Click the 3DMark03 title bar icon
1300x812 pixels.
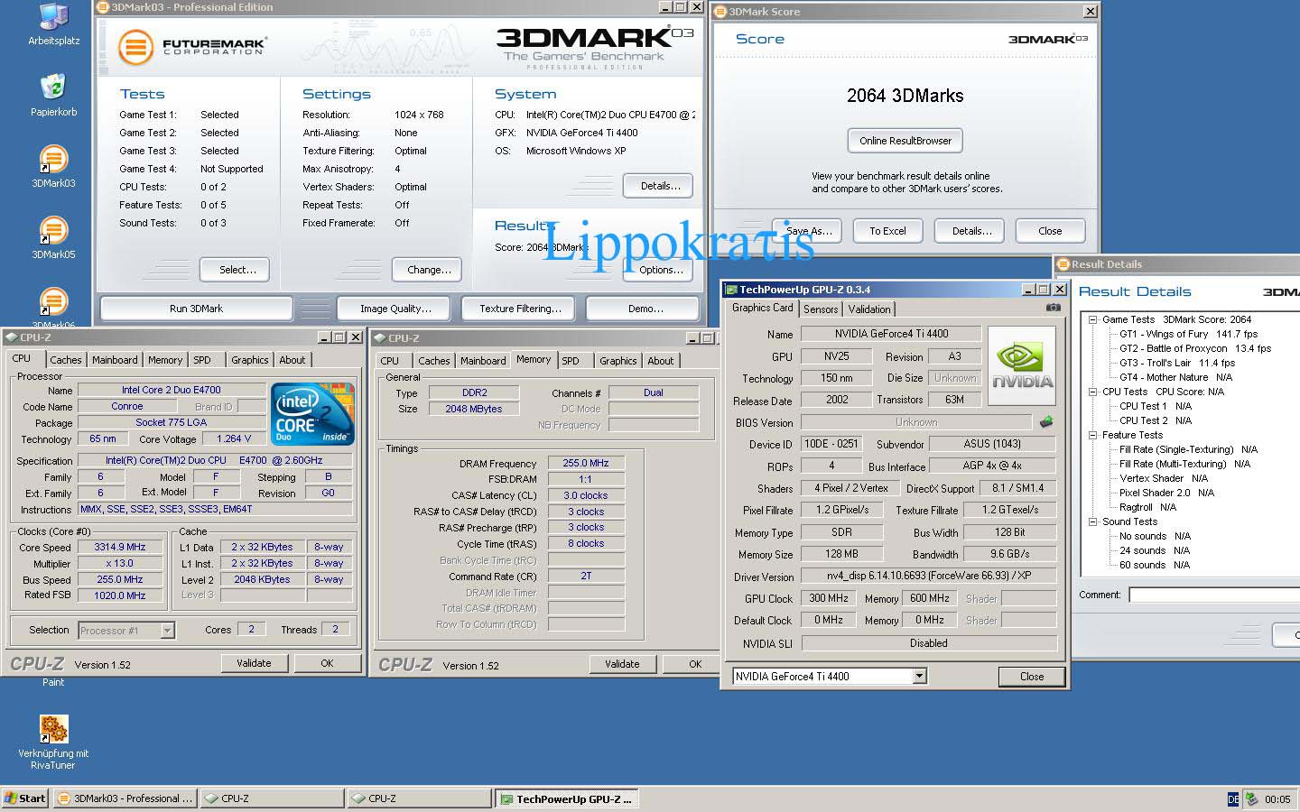(x=103, y=7)
